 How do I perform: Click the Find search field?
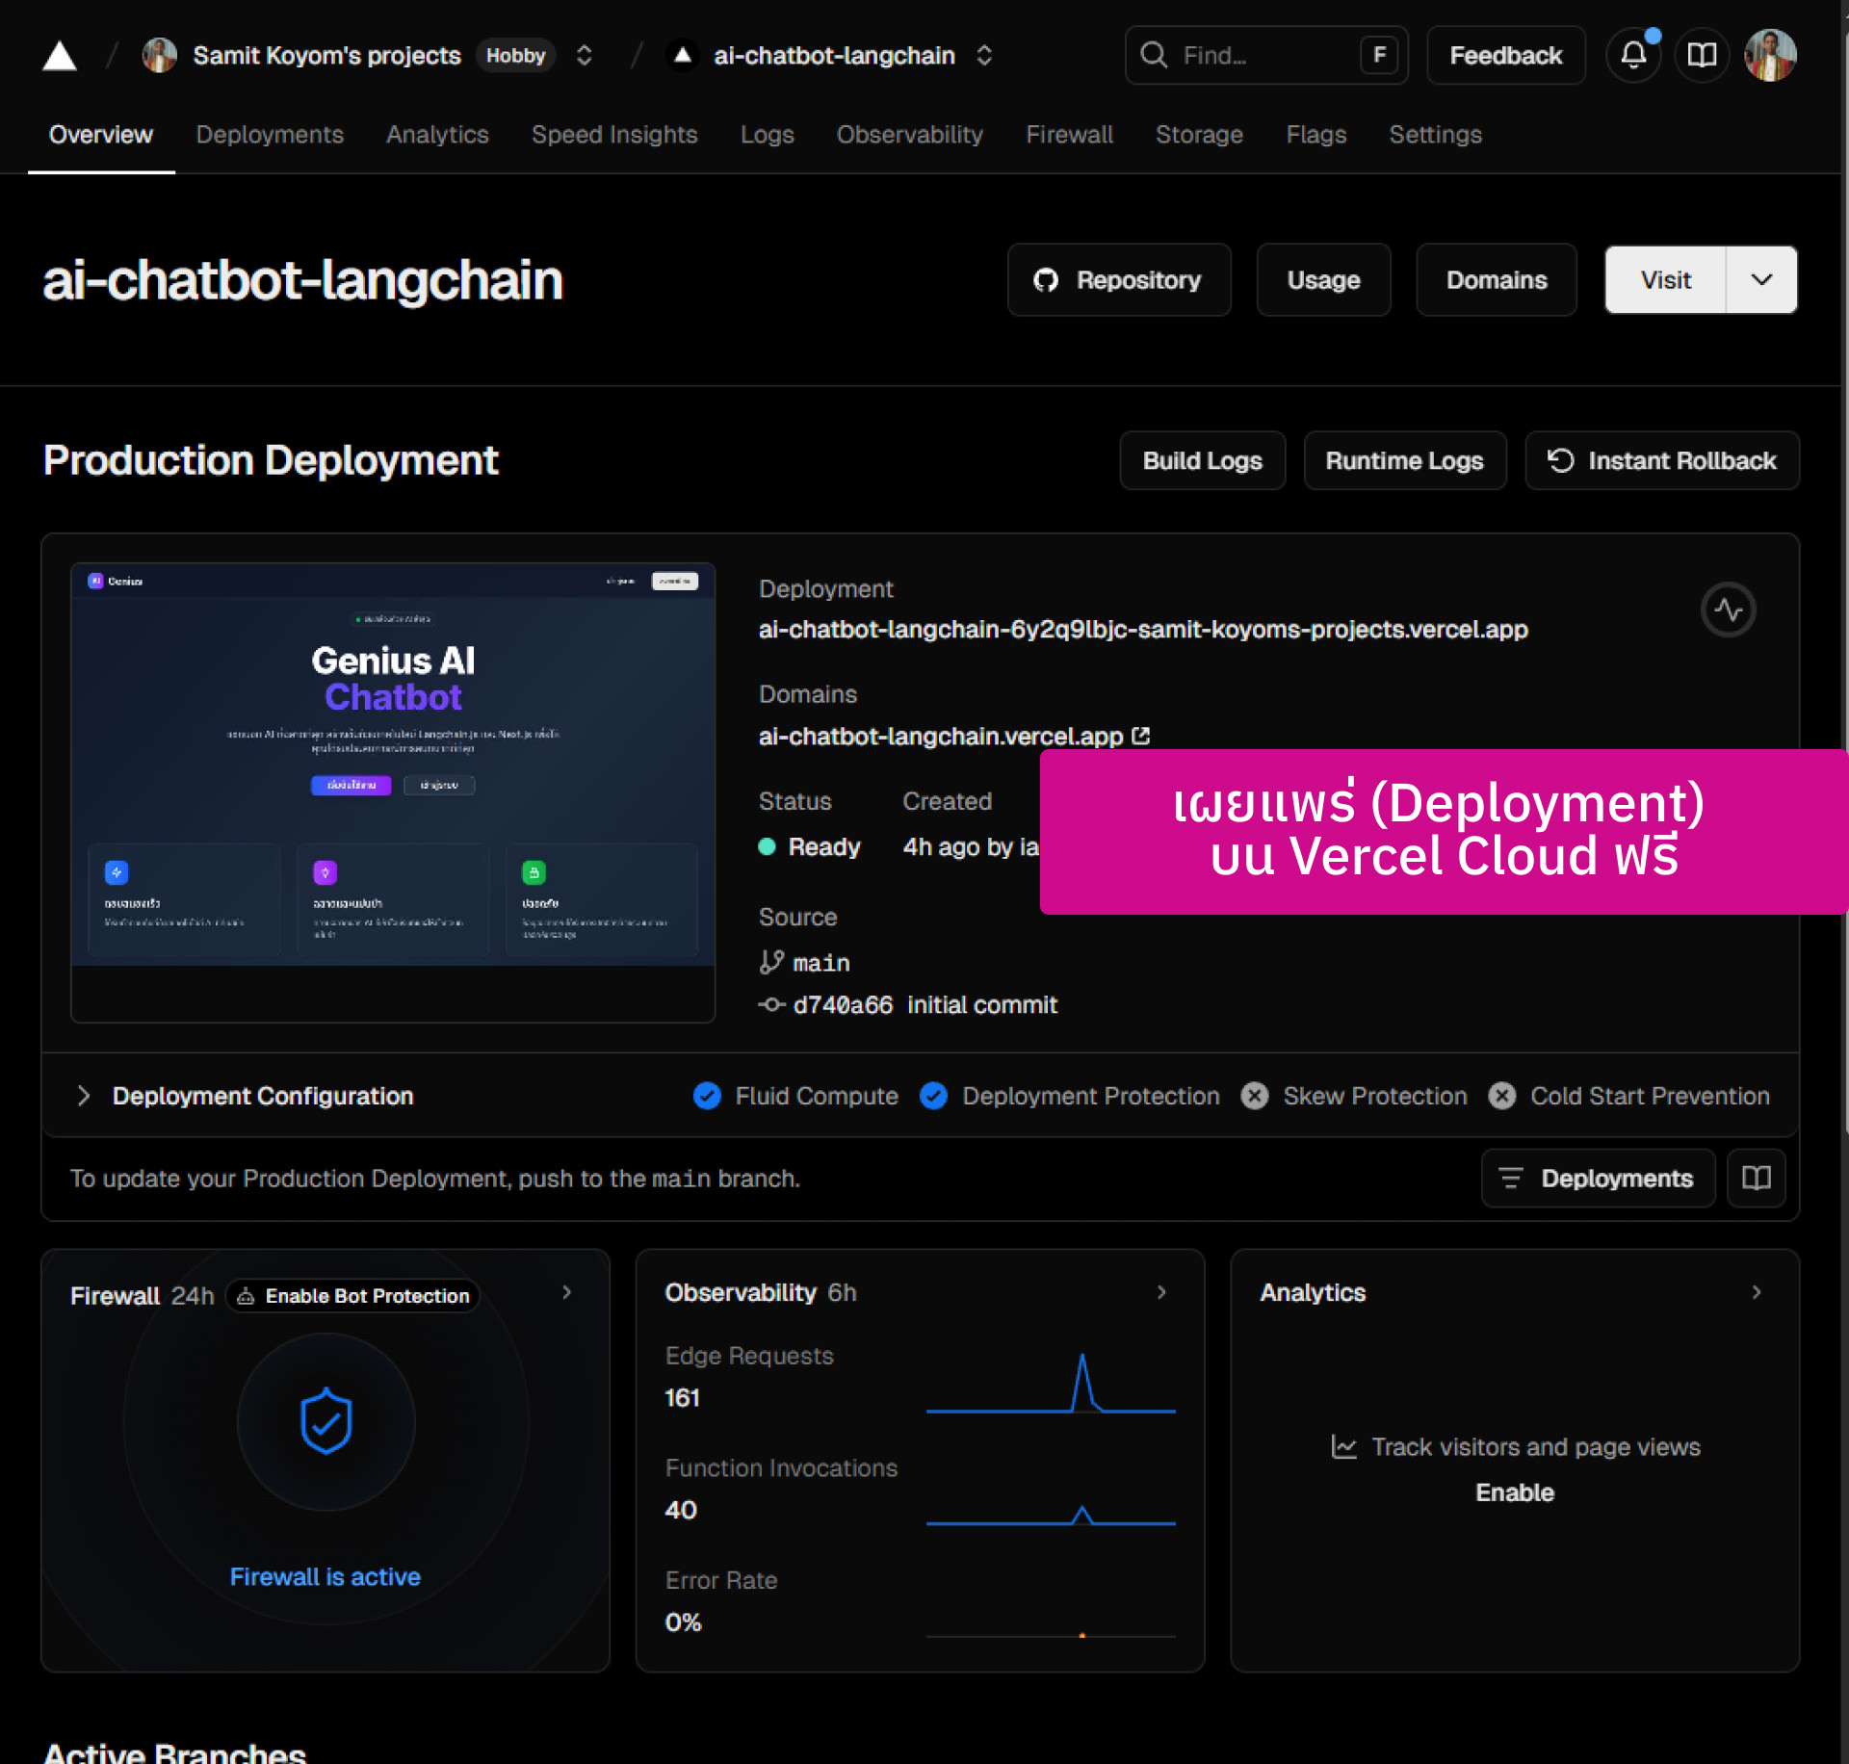[x=1266, y=55]
